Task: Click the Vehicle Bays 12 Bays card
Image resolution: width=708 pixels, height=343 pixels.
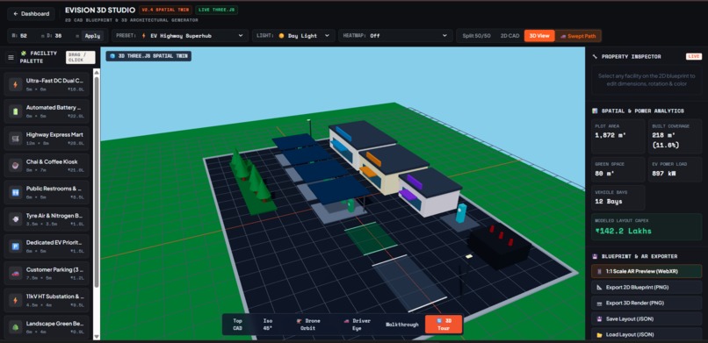Action: (618, 197)
